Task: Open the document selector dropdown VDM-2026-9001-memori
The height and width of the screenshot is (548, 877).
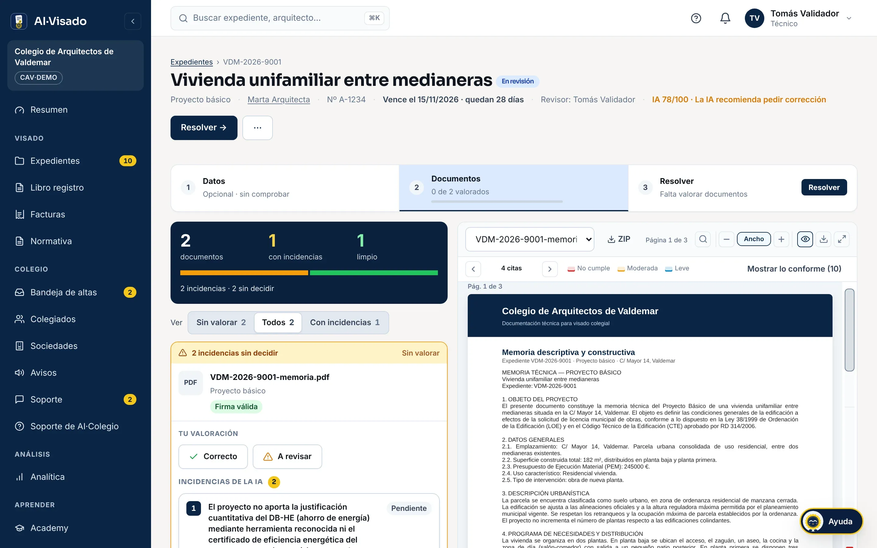Action: pos(530,239)
